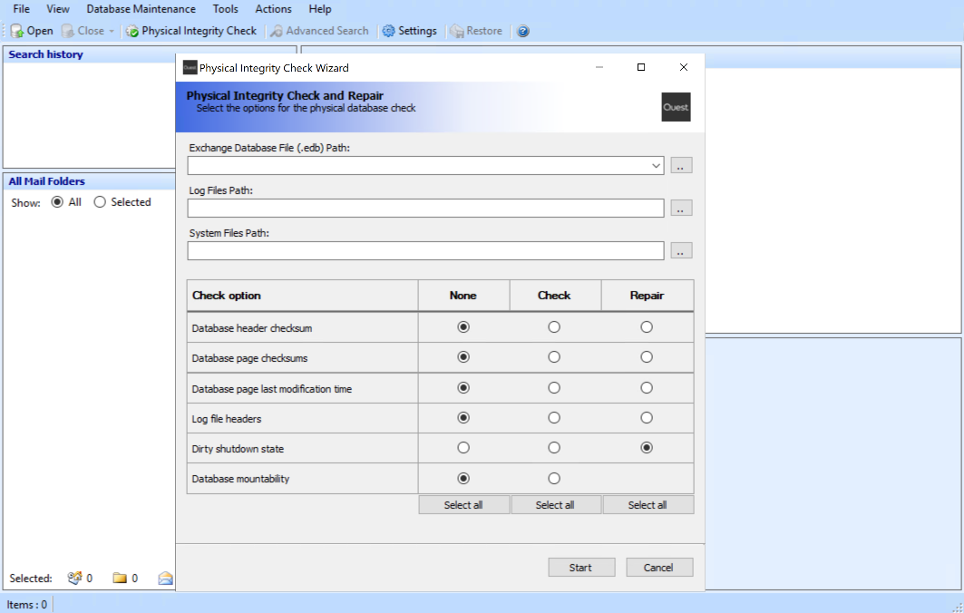Click Start to begin the integrity check
Screen dimensions: 964x613
click(x=580, y=567)
